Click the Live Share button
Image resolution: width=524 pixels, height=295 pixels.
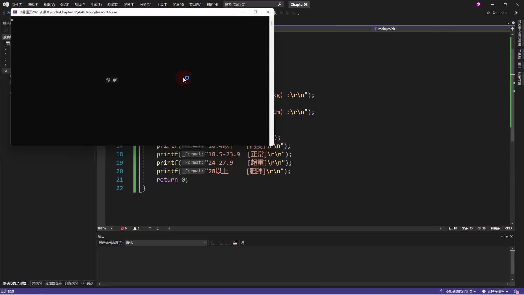(497, 13)
